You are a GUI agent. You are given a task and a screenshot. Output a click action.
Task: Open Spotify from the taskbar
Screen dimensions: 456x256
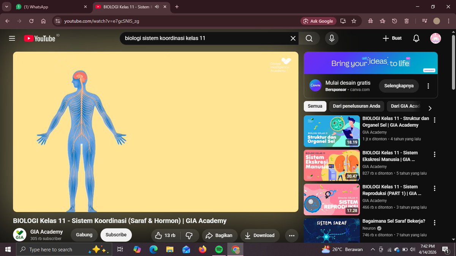click(x=219, y=250)
